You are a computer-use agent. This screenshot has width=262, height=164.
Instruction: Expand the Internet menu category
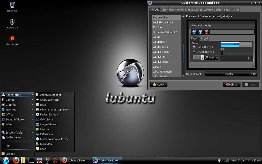17,109
